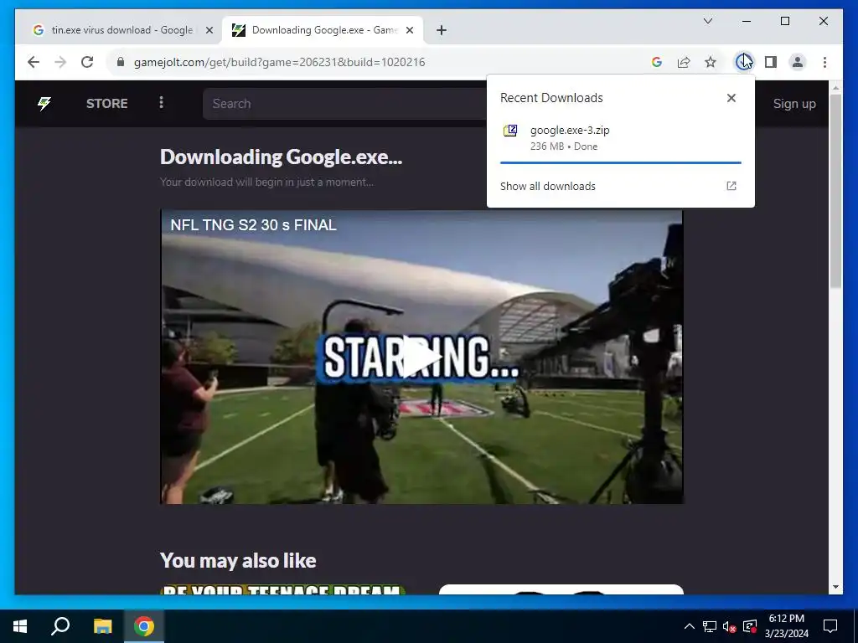The image size is (858, 643).
Task: Click Chrome icon in taskbar
Action: (x=144, y=626)
